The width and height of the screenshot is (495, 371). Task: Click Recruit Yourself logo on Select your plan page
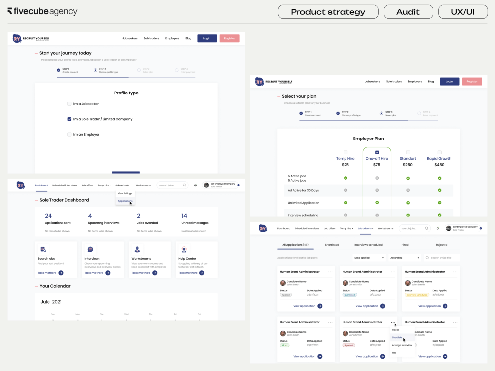point(274,82)
